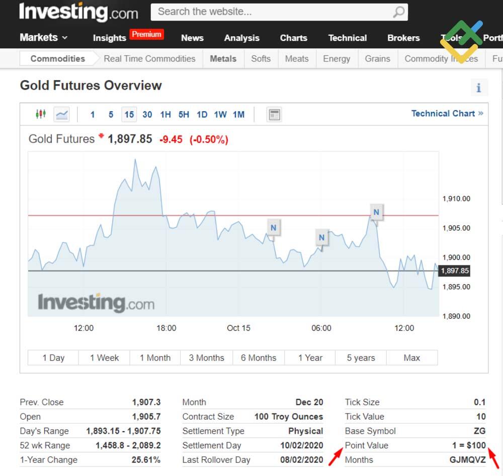Click the Brokers menu item
Viewport: 503px width, 476px height.
point(403,38)
